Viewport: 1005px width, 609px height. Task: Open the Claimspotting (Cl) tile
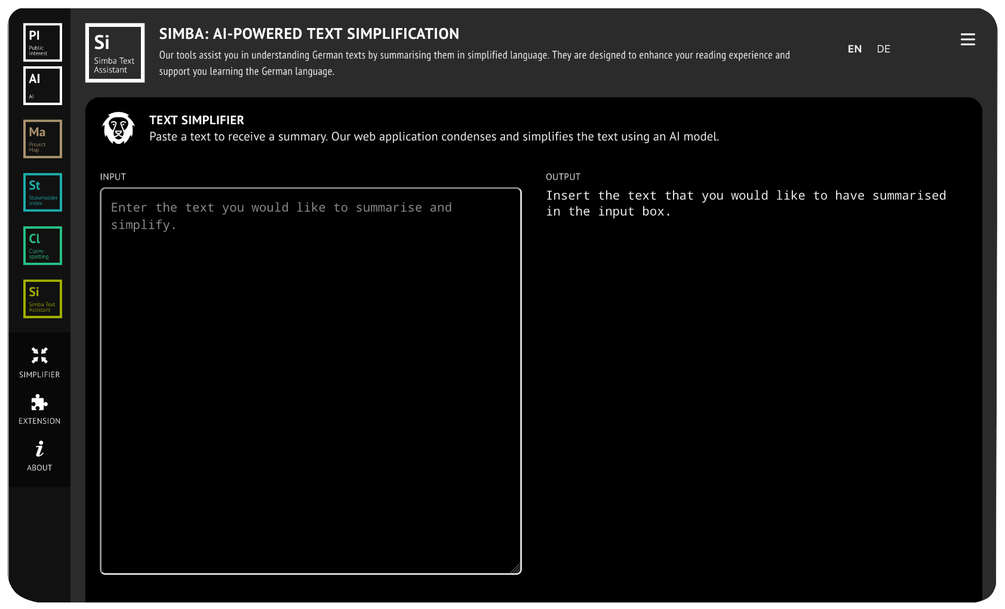(x=42, y=245)
